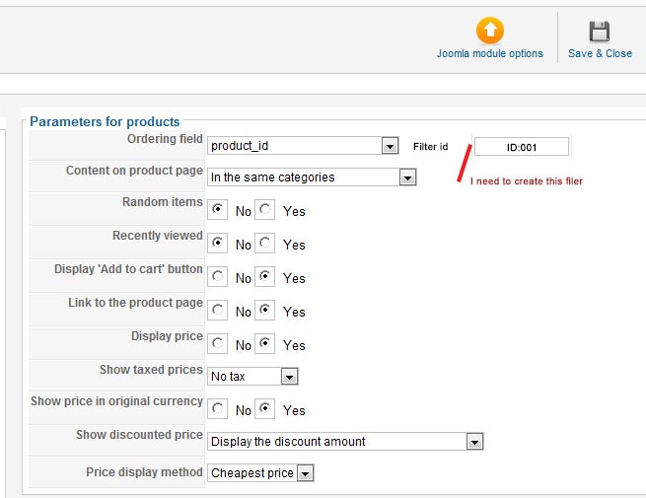
Task: Click the orange Joomla module options icon
Action: coord(490,31)
